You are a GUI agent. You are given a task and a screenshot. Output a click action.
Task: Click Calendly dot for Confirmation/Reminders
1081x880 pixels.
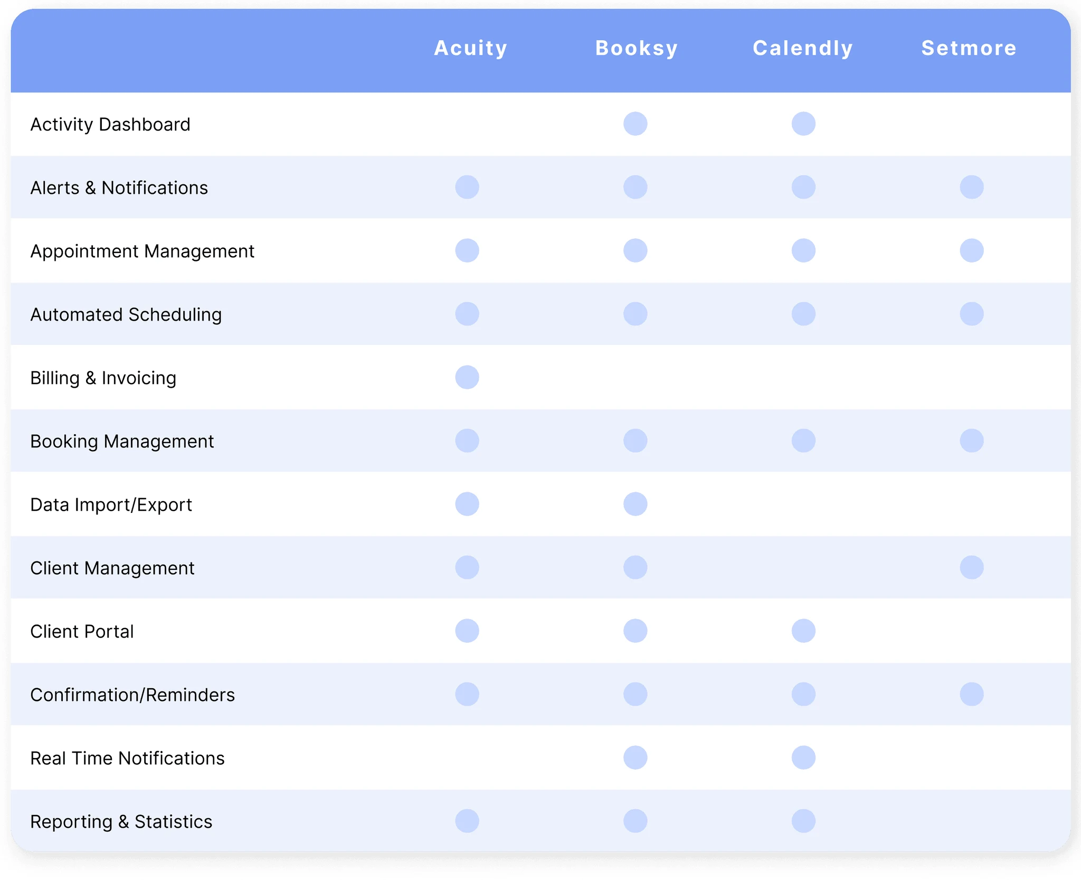coord(803,694)
